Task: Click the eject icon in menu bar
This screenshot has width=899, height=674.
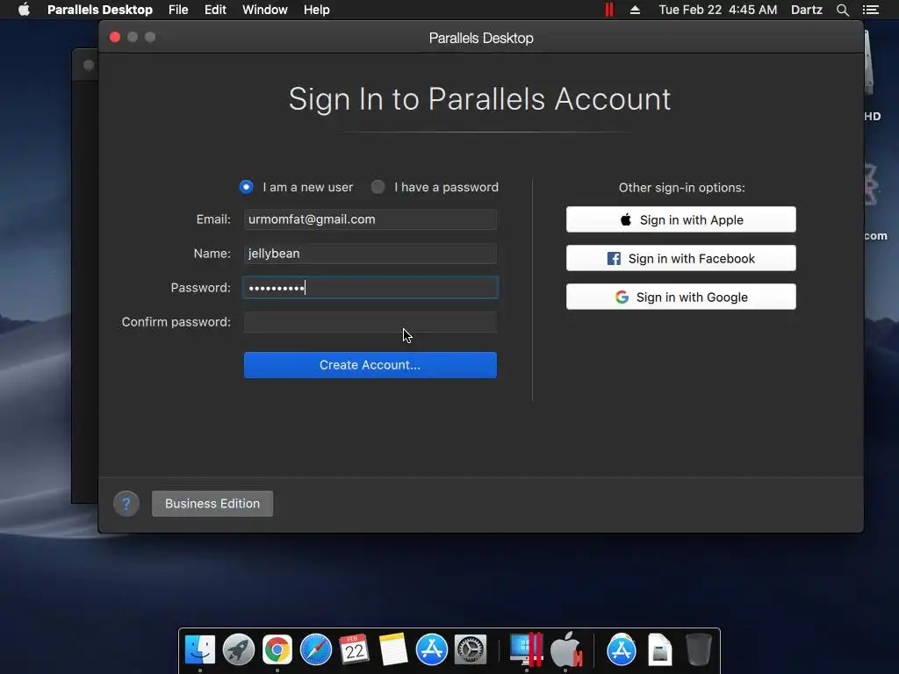Action: click(635, 10)
